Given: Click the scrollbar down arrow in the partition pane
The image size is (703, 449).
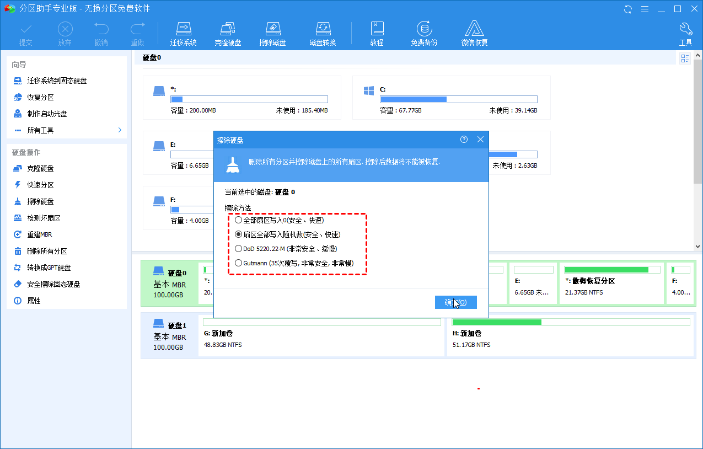Looking at the screenshot, I should coord(698,246).
